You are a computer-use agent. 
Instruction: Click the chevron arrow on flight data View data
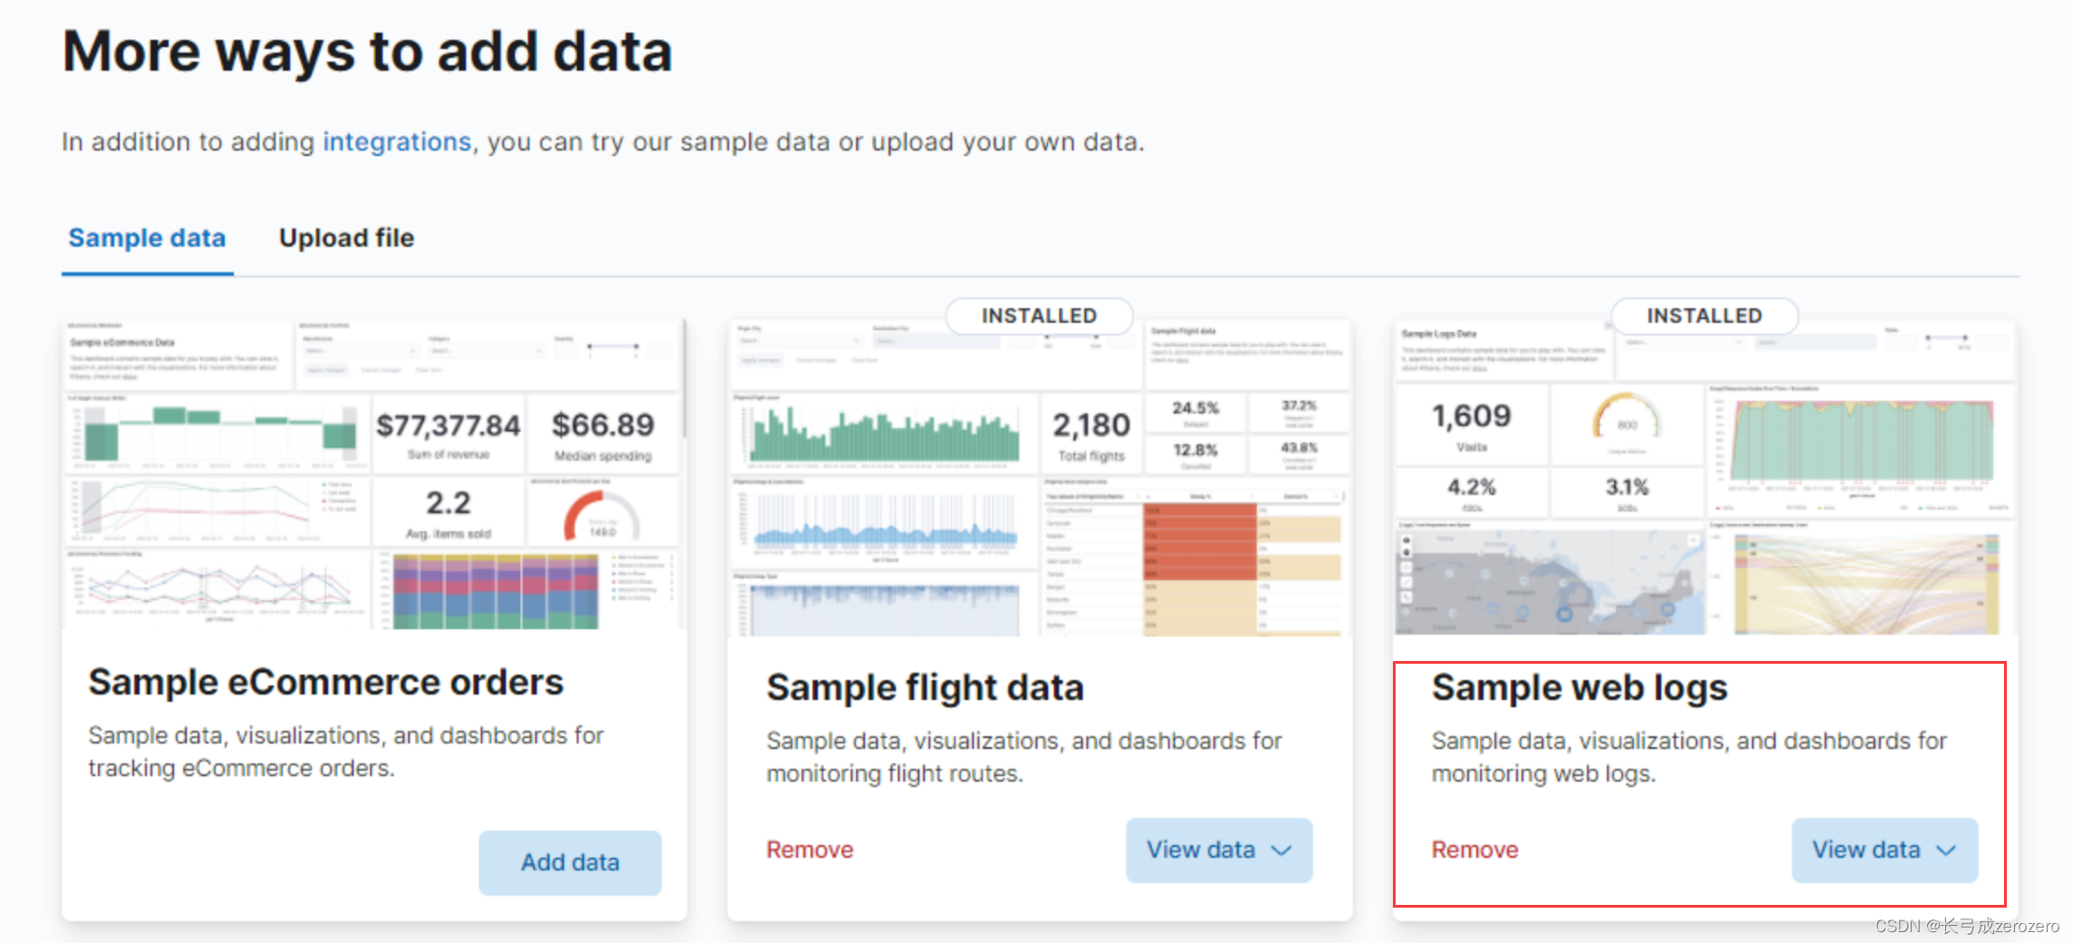point(1280,851)
